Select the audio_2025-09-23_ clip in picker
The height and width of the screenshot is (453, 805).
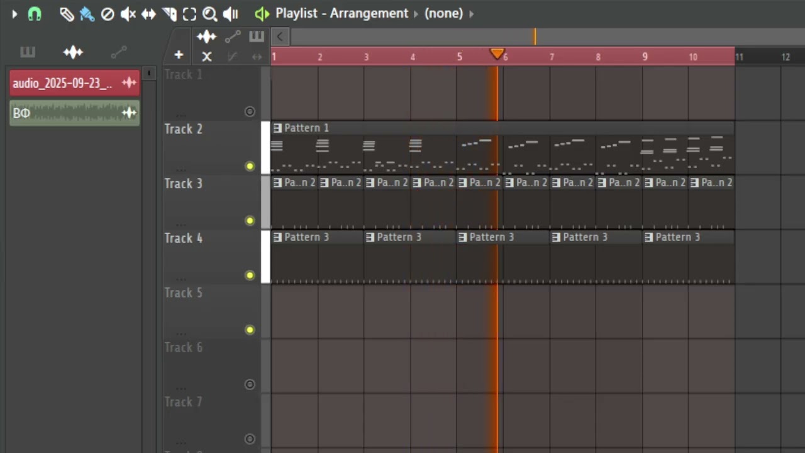[74, 83]
